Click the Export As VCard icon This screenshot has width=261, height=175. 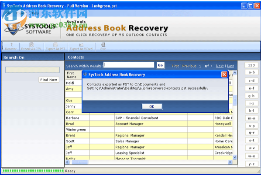coord(81,47)
